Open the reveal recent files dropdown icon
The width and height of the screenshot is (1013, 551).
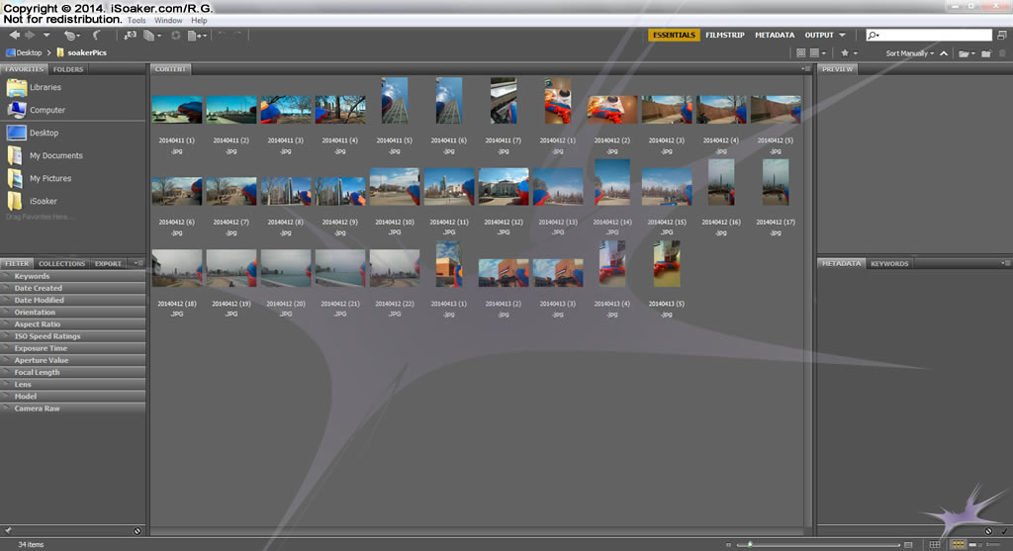[x=71, y=36]
